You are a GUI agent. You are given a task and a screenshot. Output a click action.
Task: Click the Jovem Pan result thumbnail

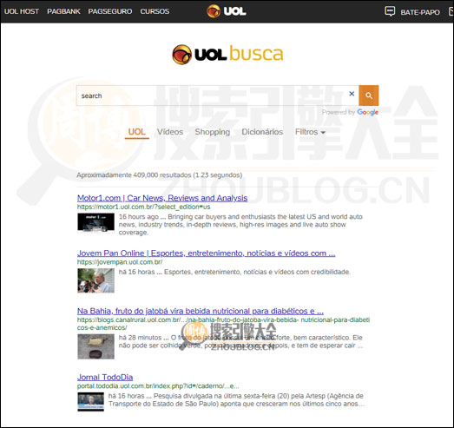coord(95,280)
